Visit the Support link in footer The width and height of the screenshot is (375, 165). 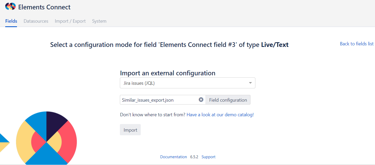[x=208, y=157]
